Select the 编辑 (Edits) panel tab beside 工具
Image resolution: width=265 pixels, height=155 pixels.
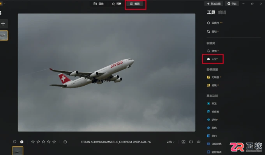coord(222,12)
